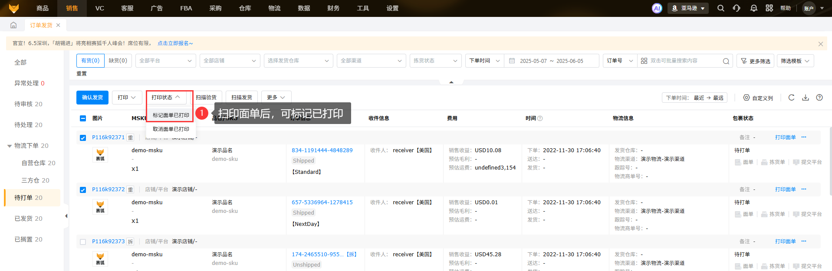
Task: Open the 下单时间 date type dropdown
Action: point(485,61)
